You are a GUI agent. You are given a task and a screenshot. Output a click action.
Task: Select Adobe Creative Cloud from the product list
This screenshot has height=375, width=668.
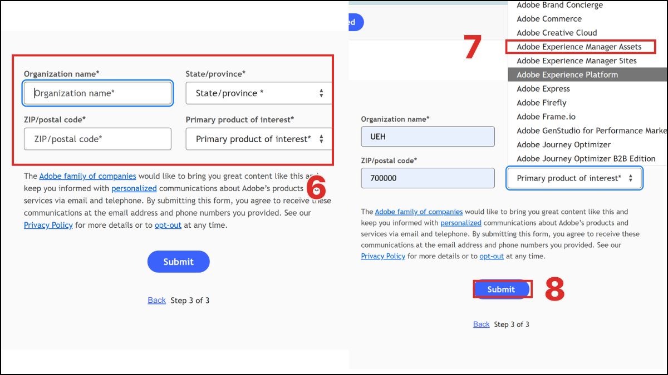point(557,33)
